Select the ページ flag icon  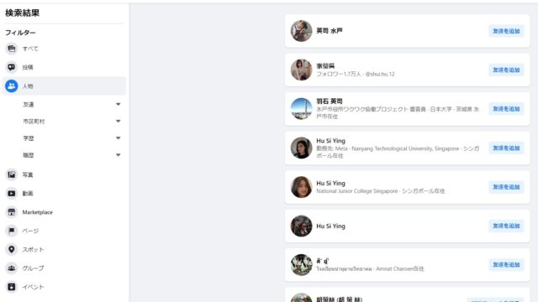click(11, 231)
